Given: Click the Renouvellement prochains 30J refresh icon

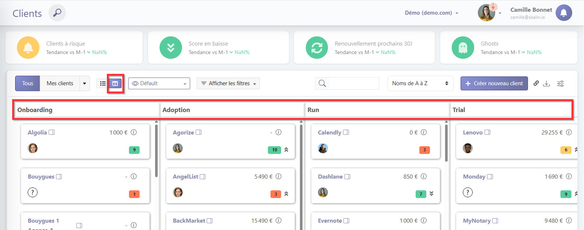Looking at the screenshot, I should coord(317,48).
